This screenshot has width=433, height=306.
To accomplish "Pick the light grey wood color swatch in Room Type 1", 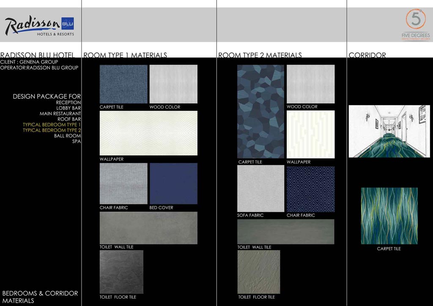I will (173, 84).
